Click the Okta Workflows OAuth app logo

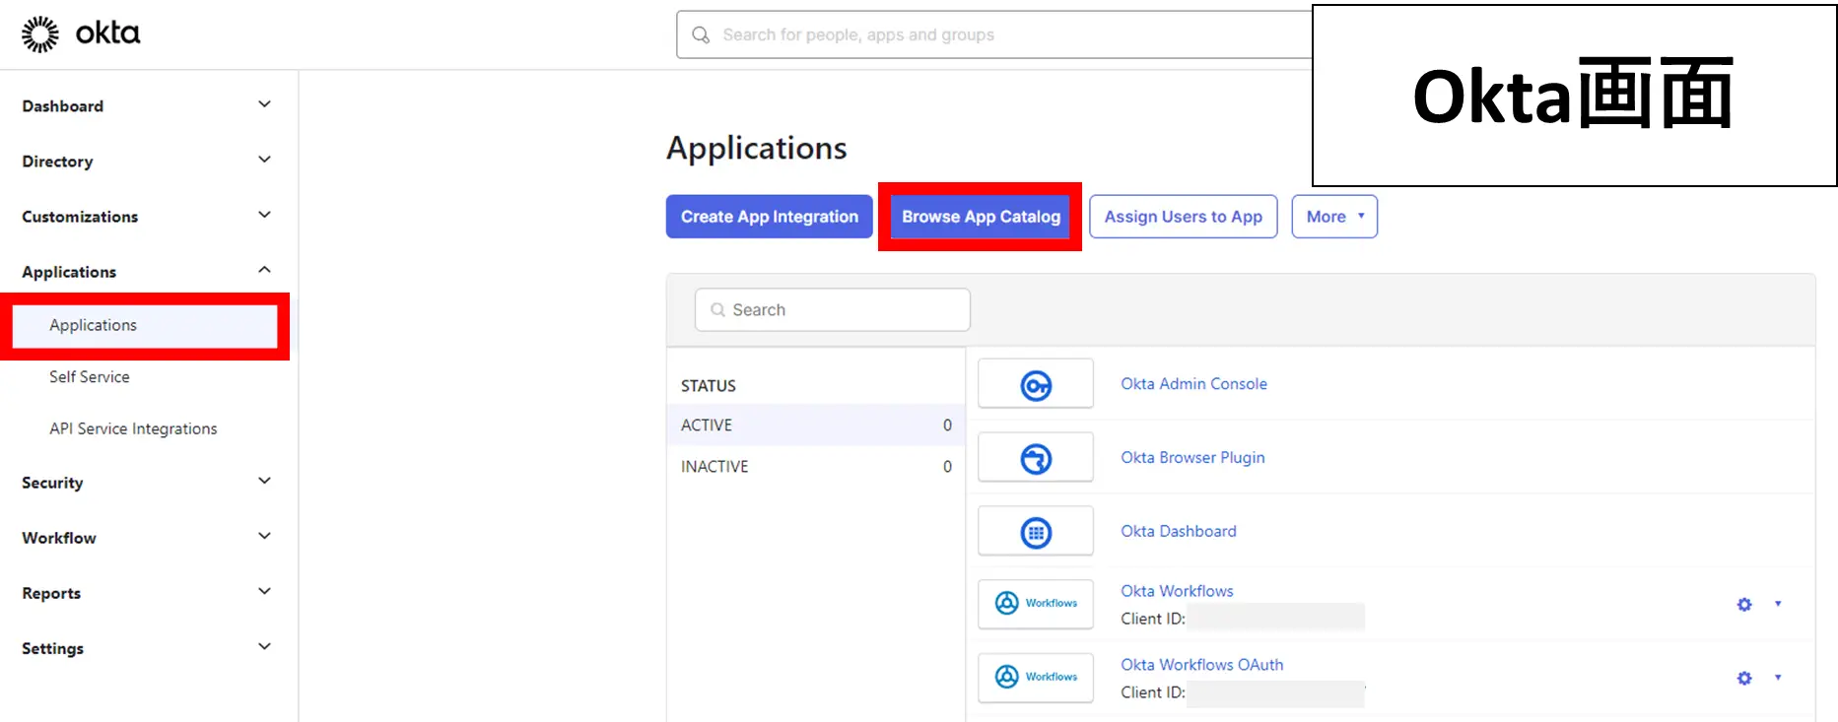click(x=1036, y=677)
